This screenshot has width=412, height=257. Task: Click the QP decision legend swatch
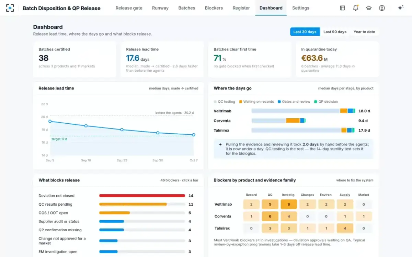[316, 102]
